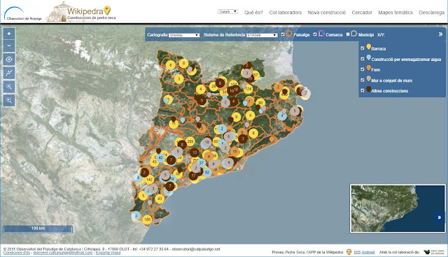
Task: Open the Cercador menu item
Action: tap(362, 13)
